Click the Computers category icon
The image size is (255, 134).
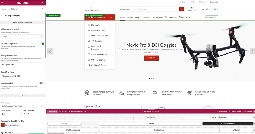(89, 25)
